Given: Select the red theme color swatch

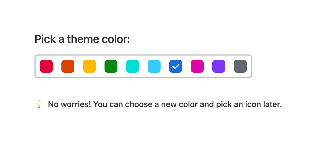Looking at the screenshot, I should 46,66.
